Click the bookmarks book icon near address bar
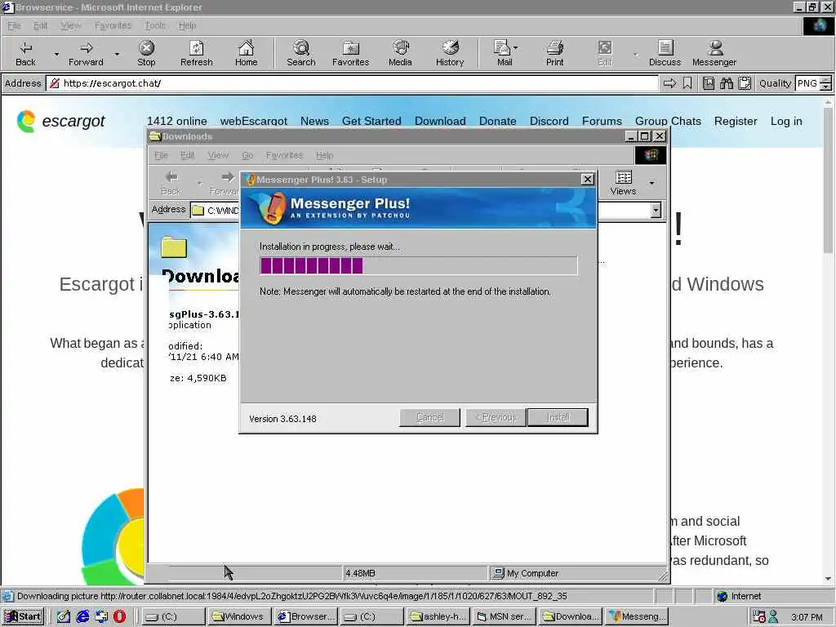836x627 pixels. (709, 83)
